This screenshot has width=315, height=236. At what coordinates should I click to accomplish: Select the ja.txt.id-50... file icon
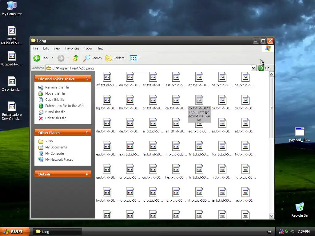click(222, 192)
